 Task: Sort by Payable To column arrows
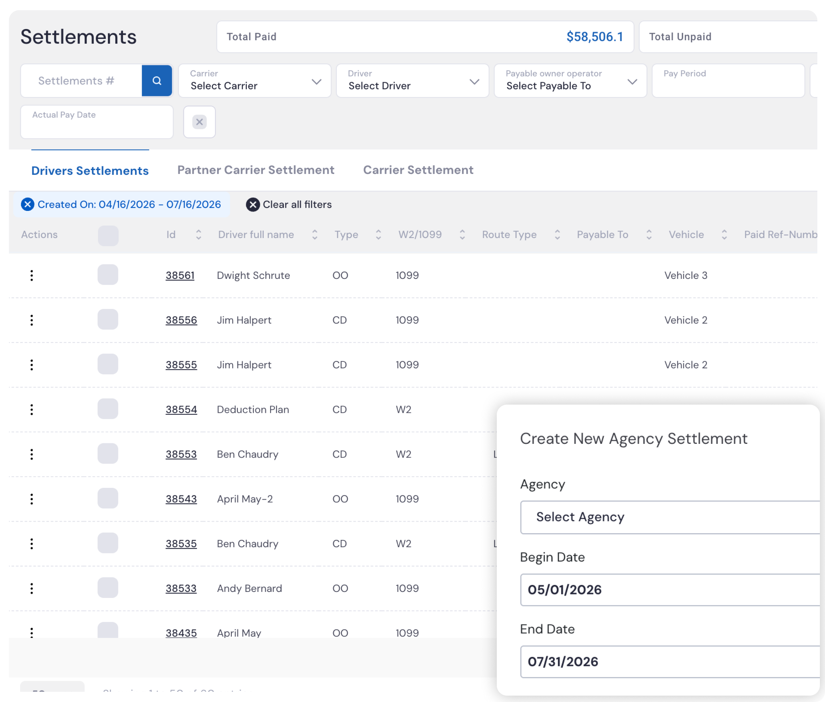click(649, 235)
